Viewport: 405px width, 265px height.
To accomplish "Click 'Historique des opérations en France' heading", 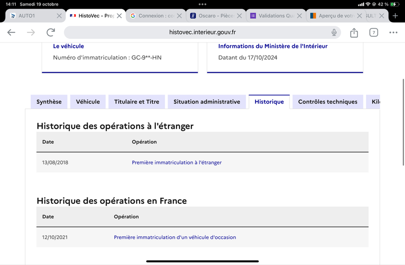I will (x=111, y=201).
